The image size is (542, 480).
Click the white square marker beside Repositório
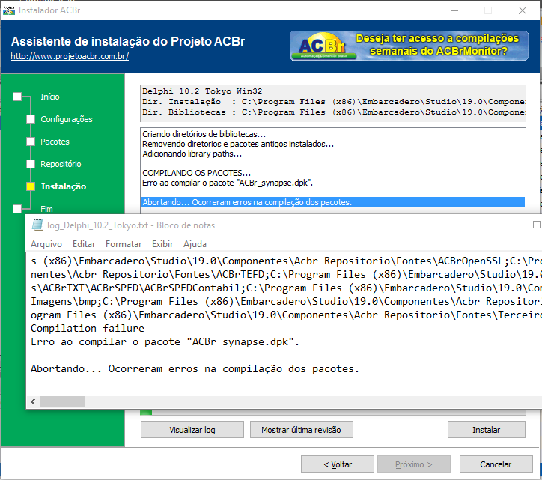pos(31,164)
